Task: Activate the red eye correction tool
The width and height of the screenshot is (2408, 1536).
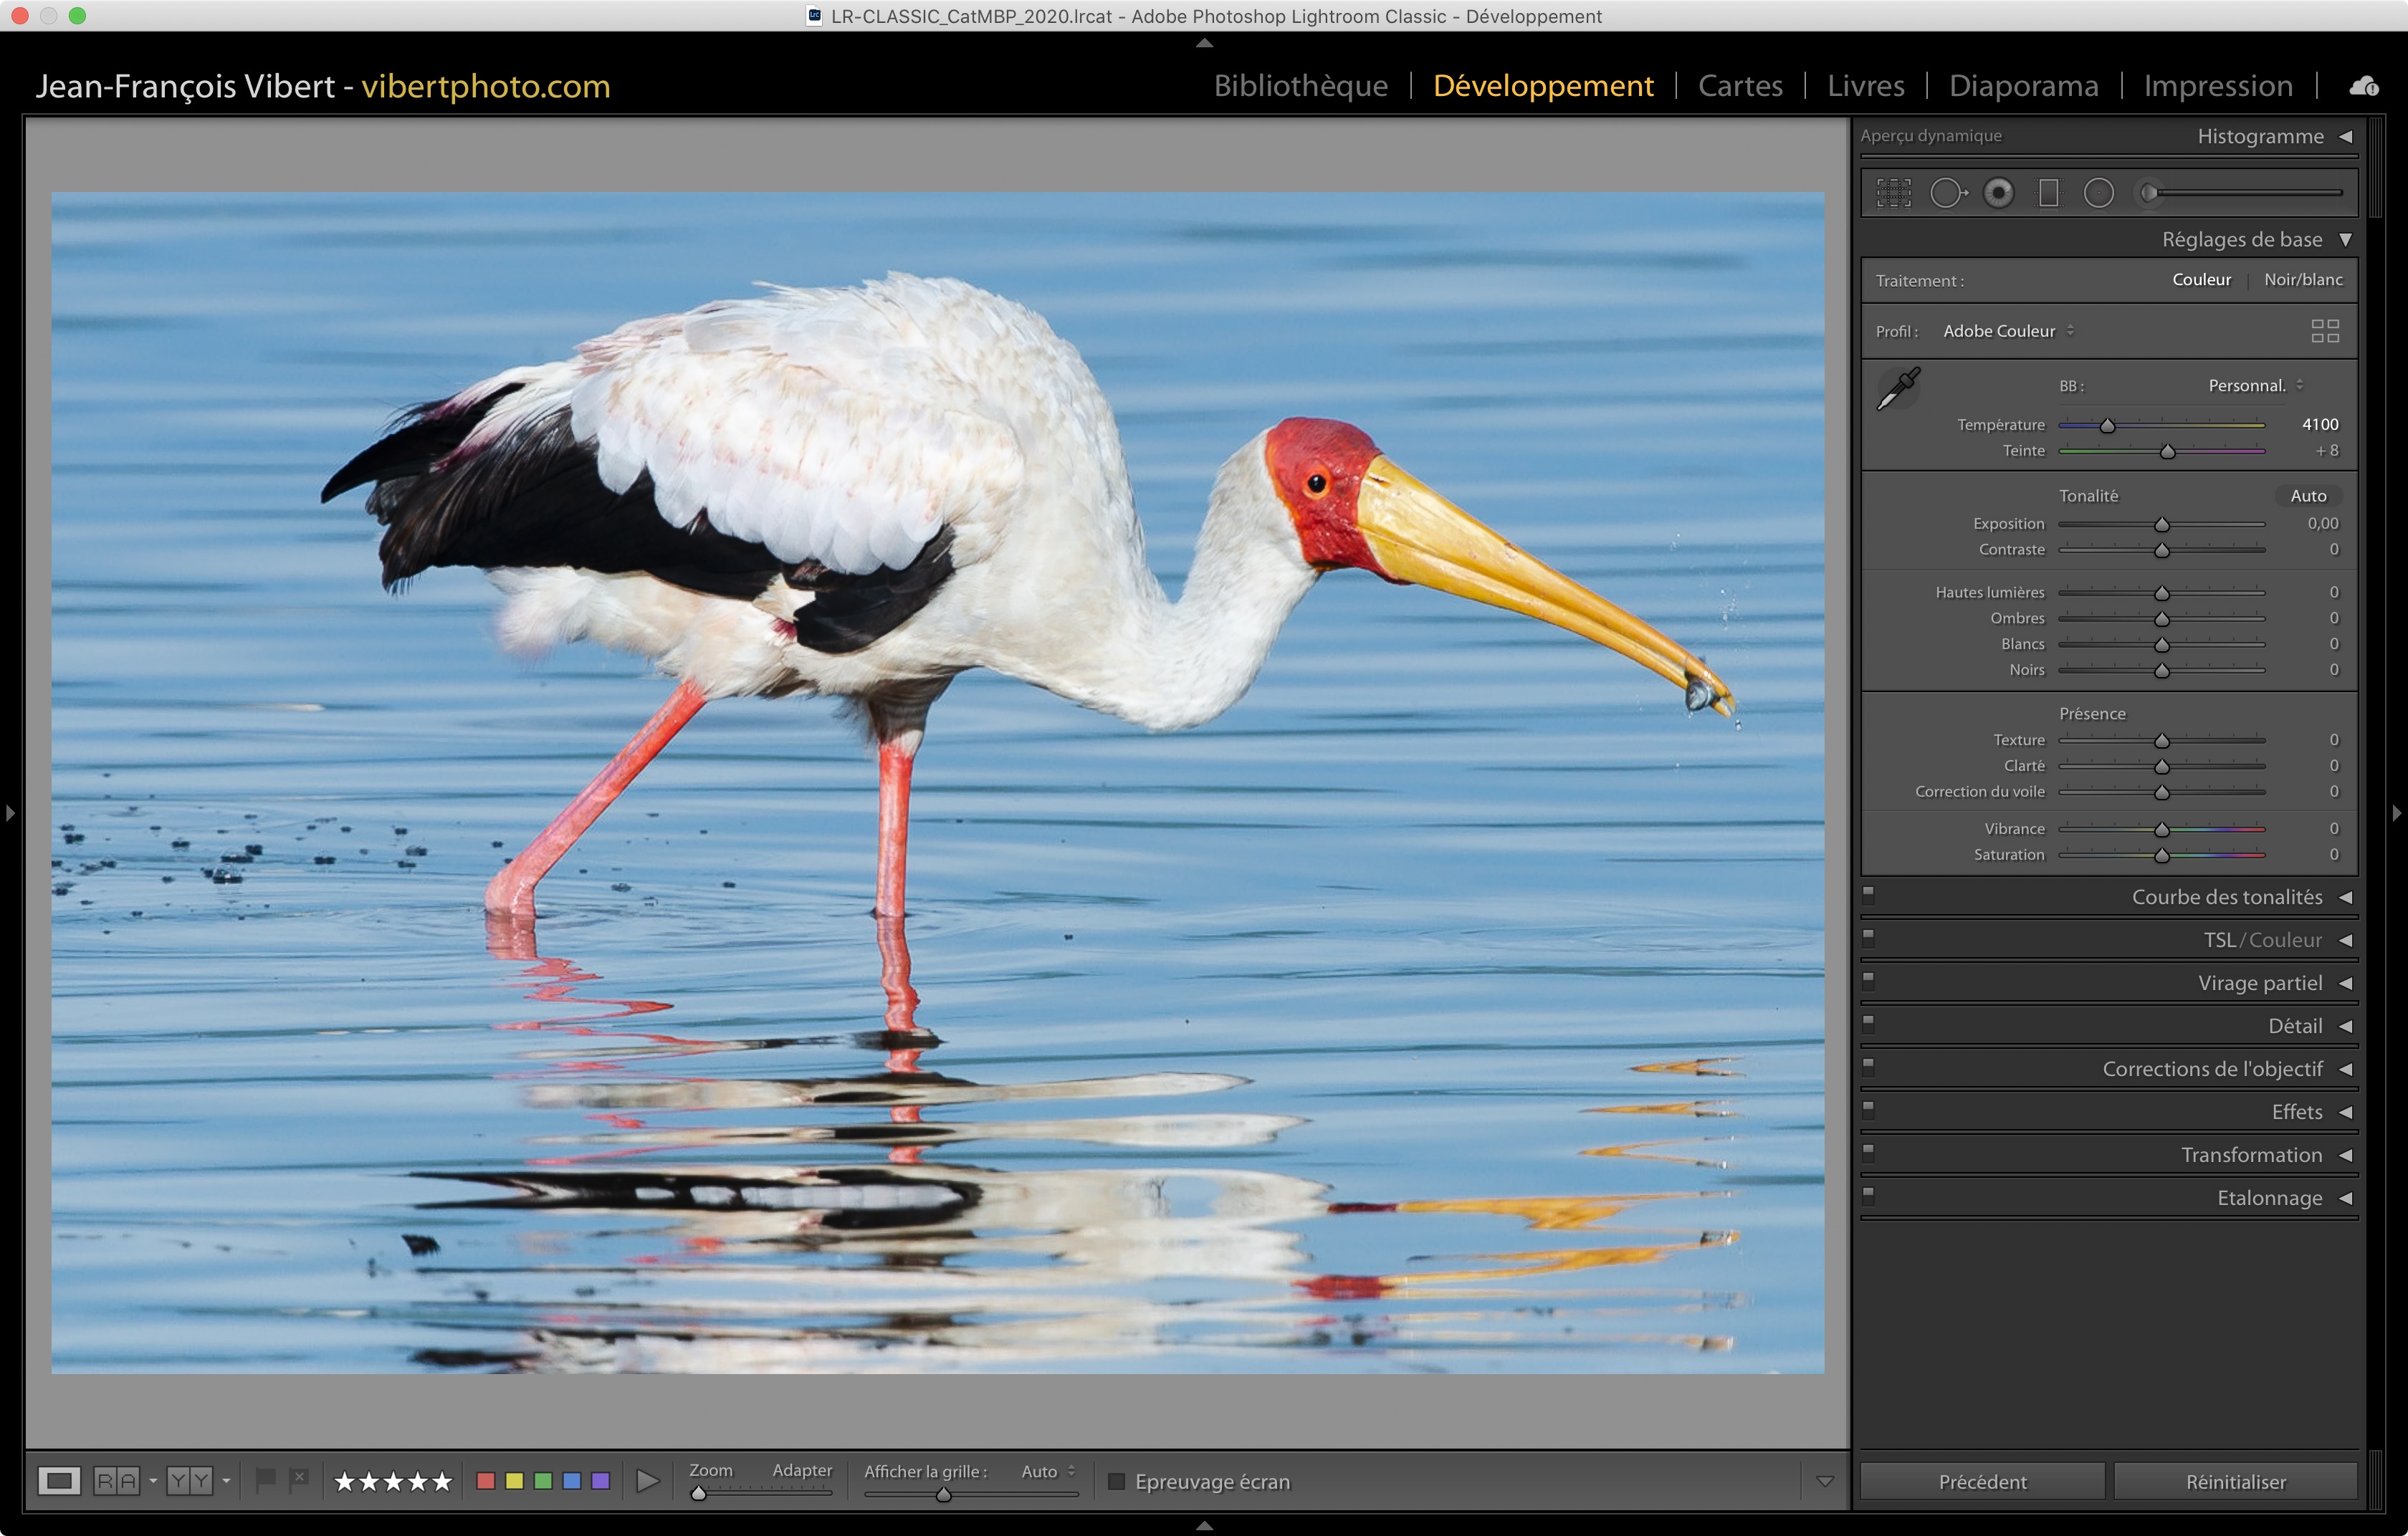Action: (x=1998, y=193)
